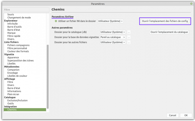Viewport: 195px width, 121px height.
Task: Open the Pareil au catalogue dropdown
Action: pyautogui.click(x=113, y=37)
